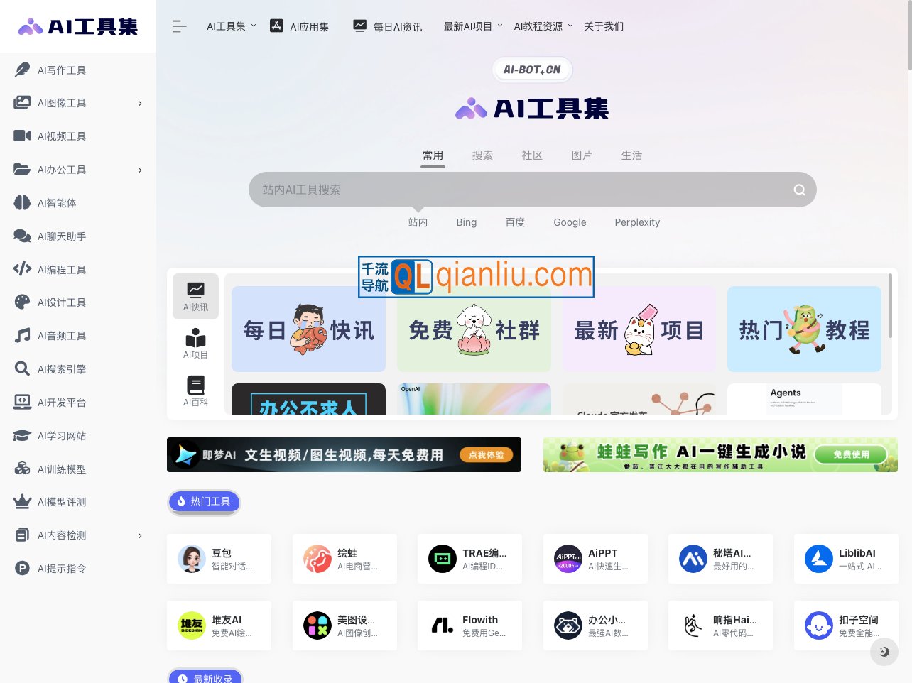Open 每日AI资讯 from the top menu

tap(398, 26)
